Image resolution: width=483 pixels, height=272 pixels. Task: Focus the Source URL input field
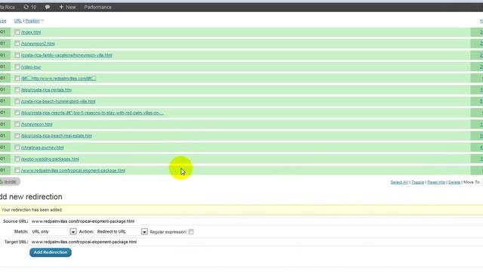coord(257,221)
